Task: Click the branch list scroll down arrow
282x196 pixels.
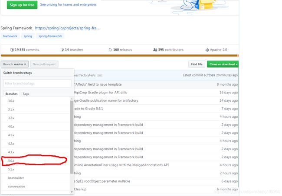Action: click(x=72, y=192)
